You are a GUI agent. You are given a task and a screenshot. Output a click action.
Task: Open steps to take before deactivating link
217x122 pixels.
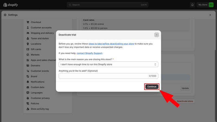point(111,44)
